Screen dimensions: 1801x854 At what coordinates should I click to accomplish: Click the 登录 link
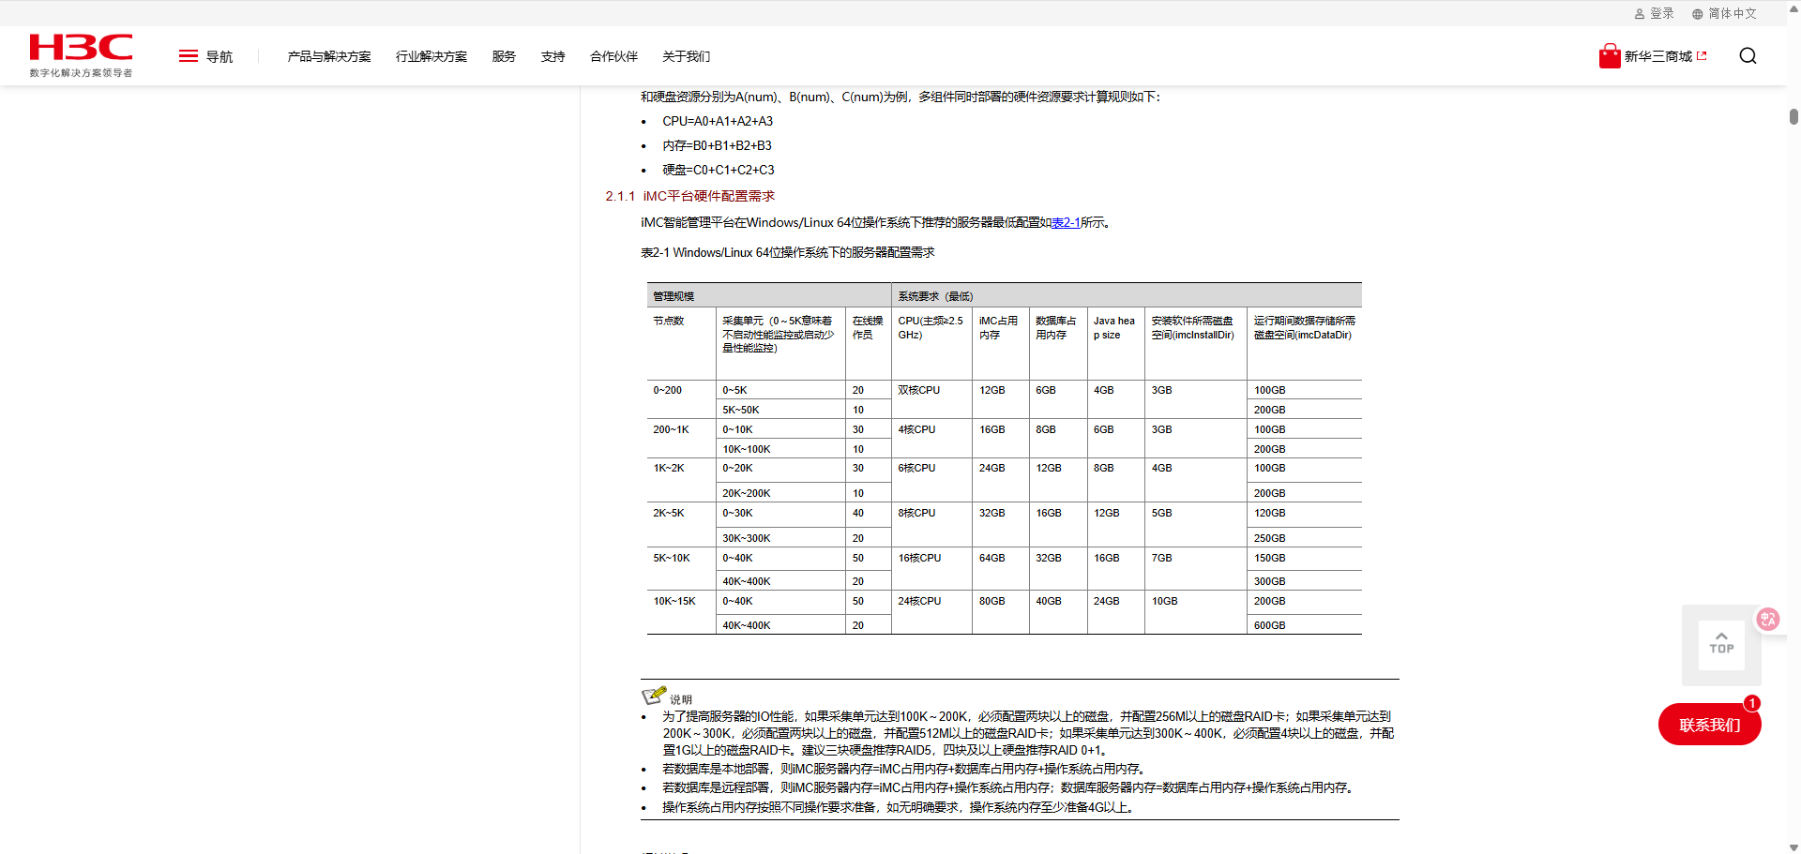[1662, 14]
